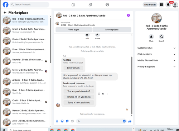
Task: Add people to the group chat
Action: (87, 35)
